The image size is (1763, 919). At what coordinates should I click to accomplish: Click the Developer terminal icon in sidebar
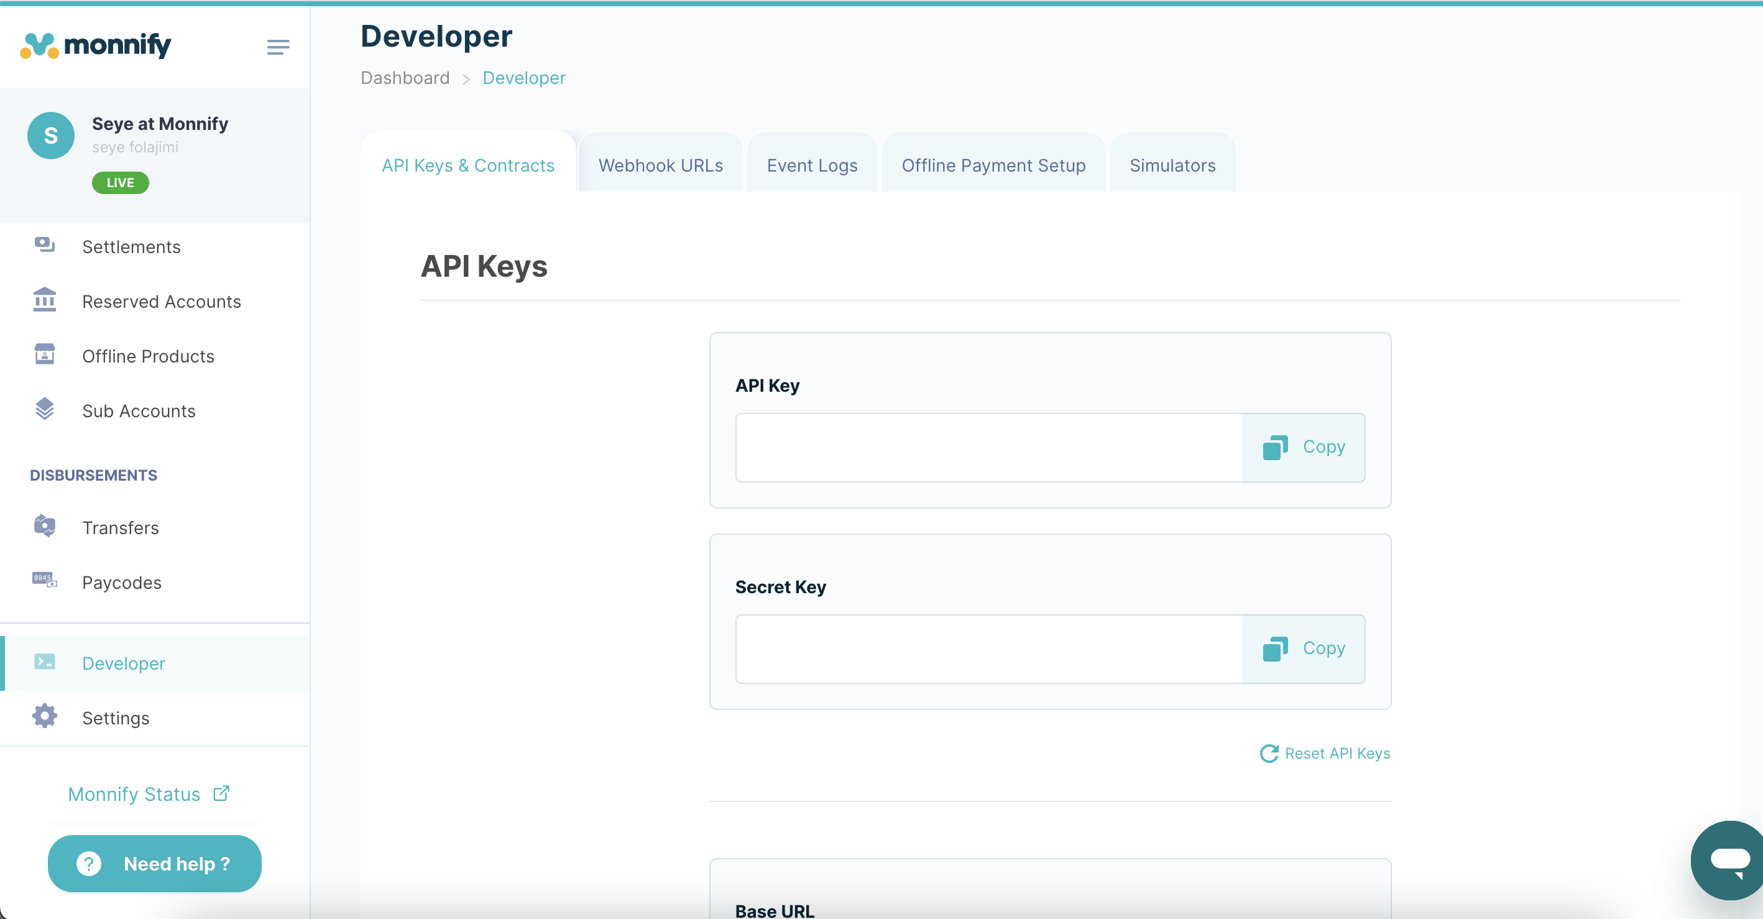[x=45, y=662]
